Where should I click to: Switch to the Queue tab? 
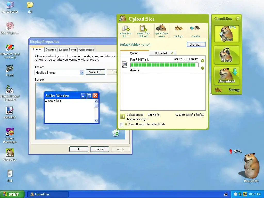pos(135,53)
